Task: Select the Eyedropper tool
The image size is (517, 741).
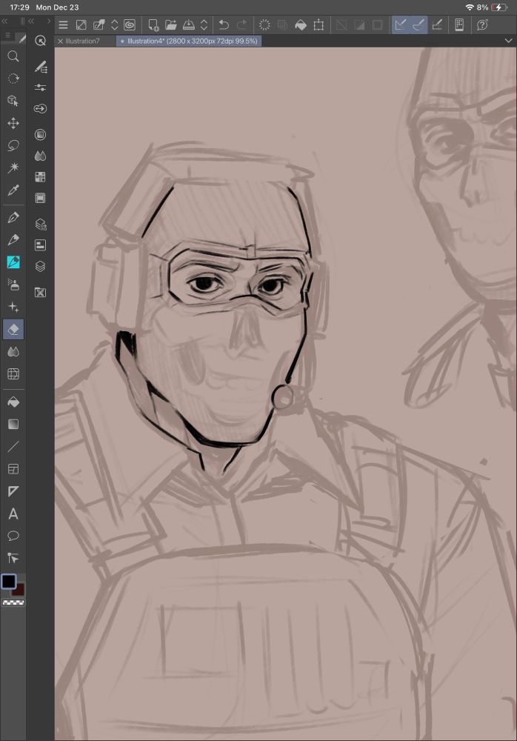Action: 13,190
